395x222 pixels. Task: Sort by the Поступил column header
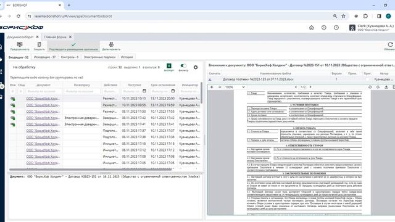coord(135,85)
